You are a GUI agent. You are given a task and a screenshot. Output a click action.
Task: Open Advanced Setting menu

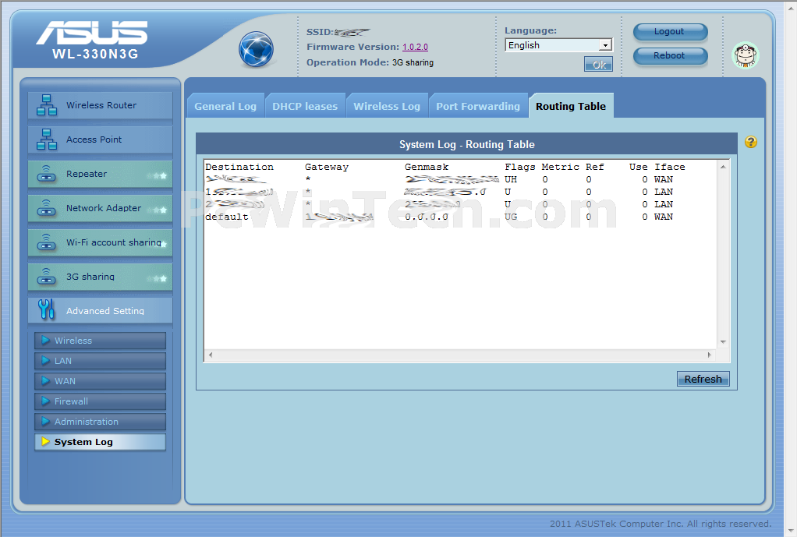[x=100, y=310]
